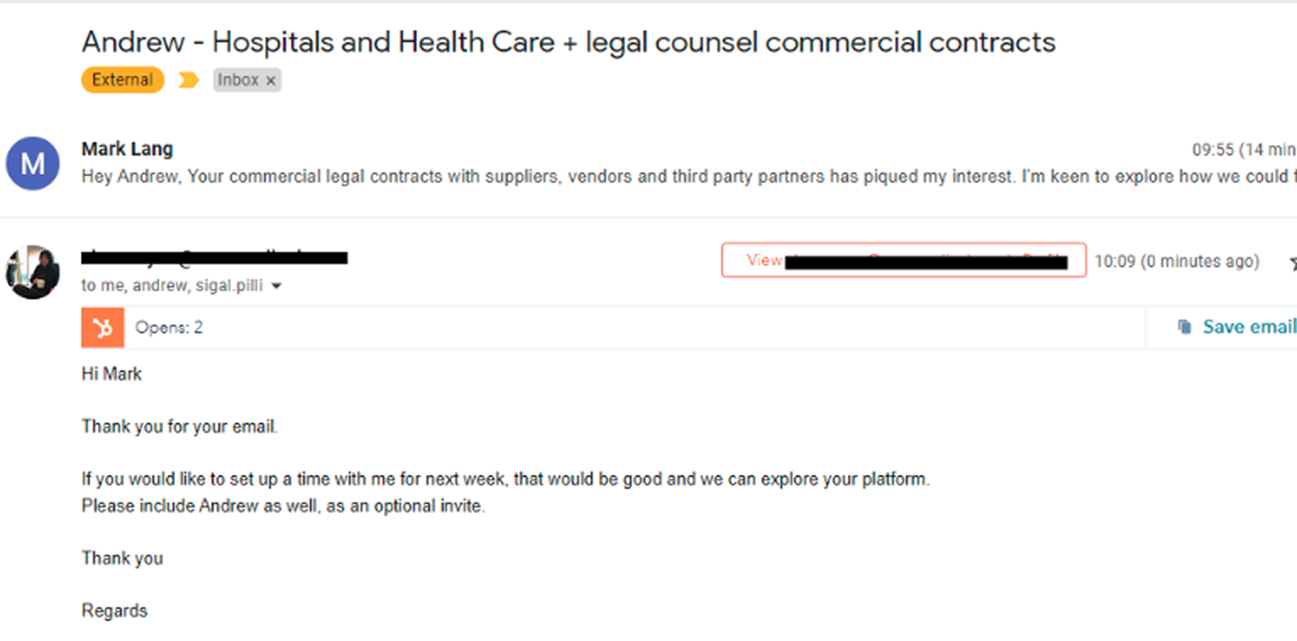Click the 10:09 timestamp of the reply
Screen dimensions: 1297x641
point(1177,261)
